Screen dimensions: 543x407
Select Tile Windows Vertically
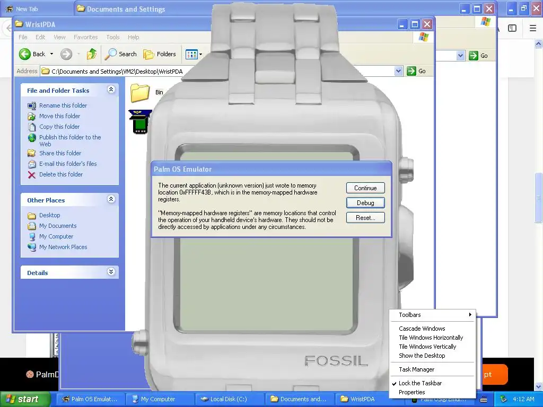click(433, 347)
